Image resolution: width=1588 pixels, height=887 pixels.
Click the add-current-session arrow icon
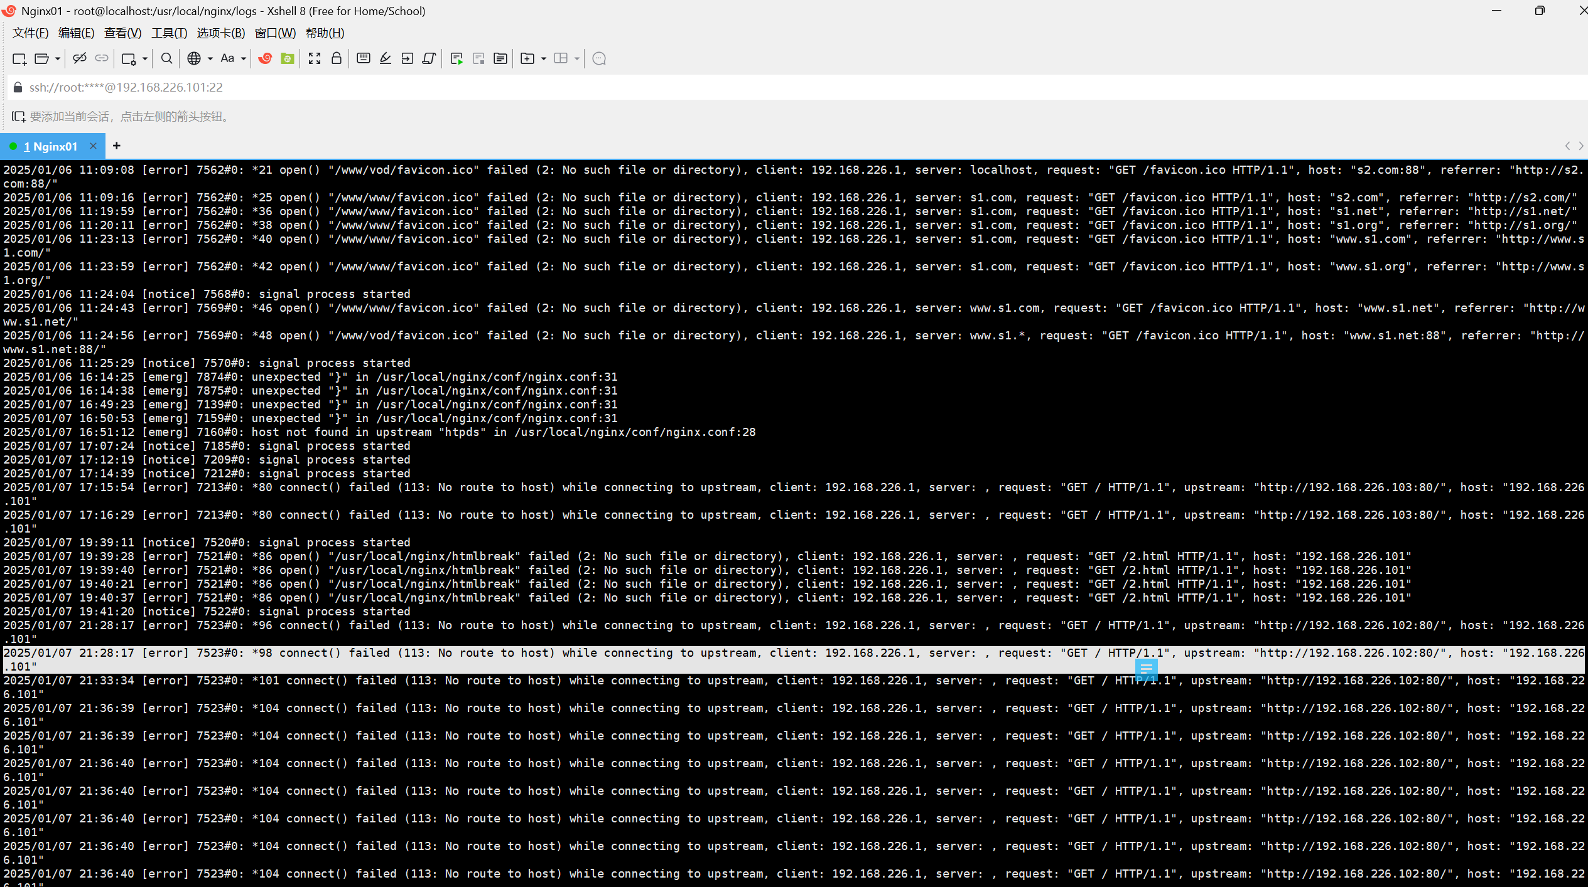18,117
